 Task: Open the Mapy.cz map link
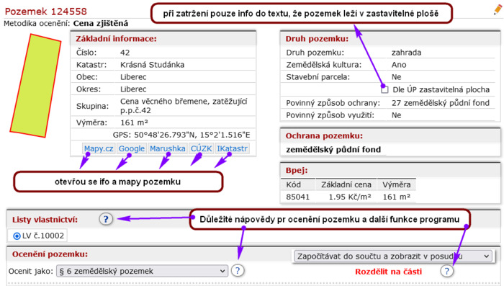pos(99,148)
